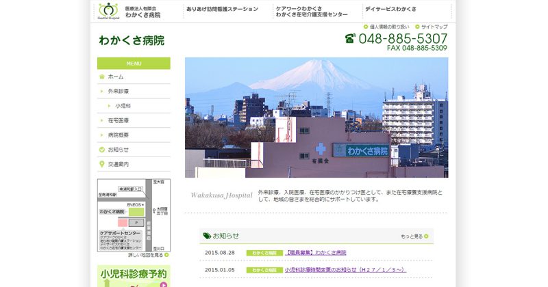Viewport: 548px width, 287px height.
Task: Click the わかくさ病院 site title
Action: pyautogui.click(x=132, y=40)
